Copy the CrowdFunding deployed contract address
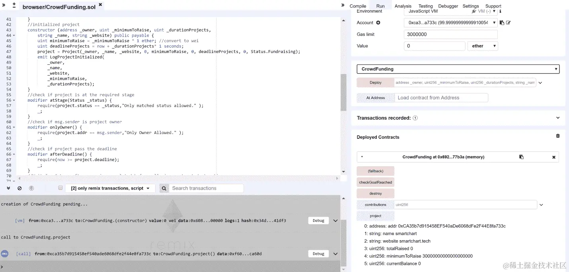Image resolution: width=569 pixels, height=272 pixels. pyautogui.click(x=521, y=157)
